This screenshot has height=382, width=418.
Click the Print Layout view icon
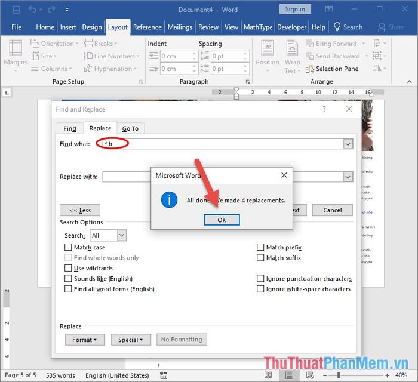pos(289,375)
